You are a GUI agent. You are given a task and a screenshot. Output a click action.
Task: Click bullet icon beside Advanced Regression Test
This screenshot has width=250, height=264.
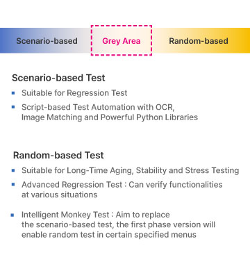13,185
